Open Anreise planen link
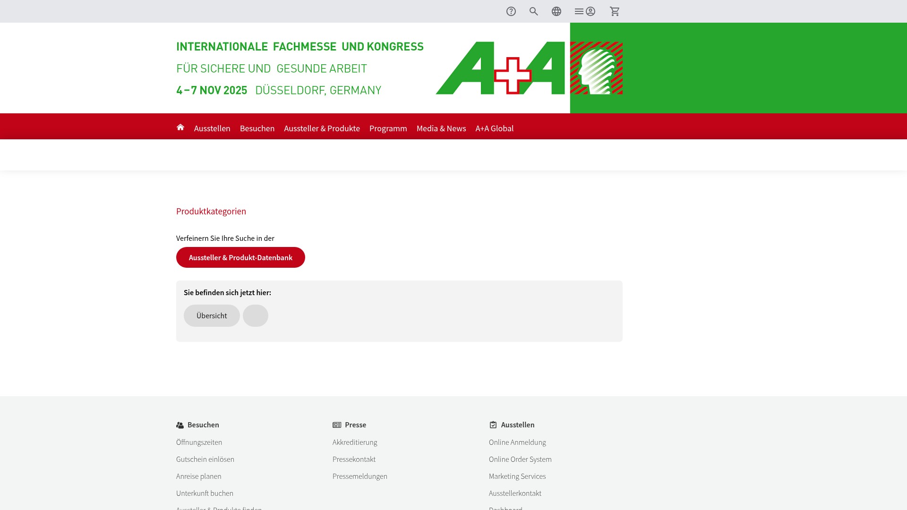 pyautogui.click(x=198, y=476)
